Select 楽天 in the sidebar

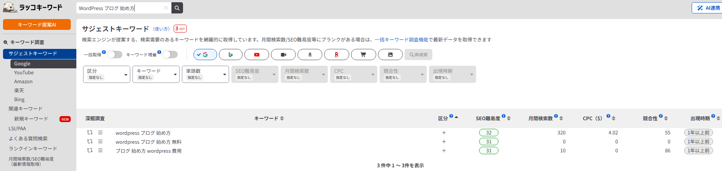point(19,91)
